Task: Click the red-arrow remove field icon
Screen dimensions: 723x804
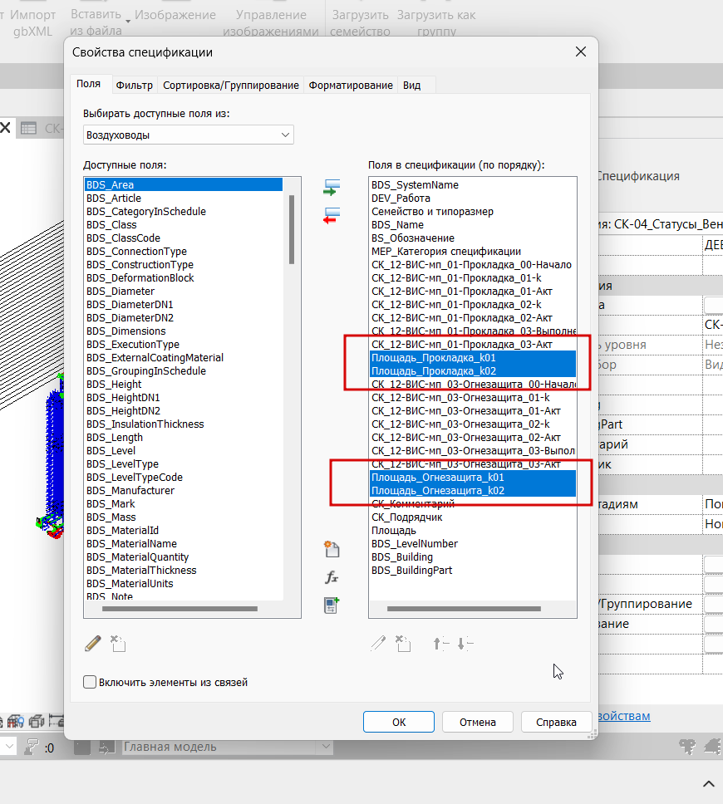Action: [332, 215]
